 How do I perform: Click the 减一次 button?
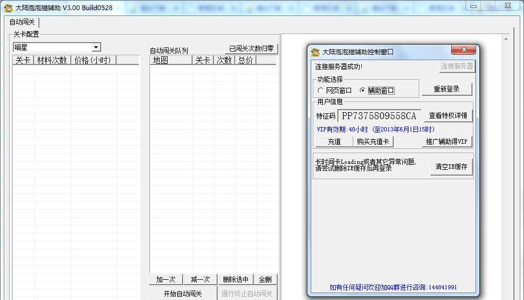(200, 279)
